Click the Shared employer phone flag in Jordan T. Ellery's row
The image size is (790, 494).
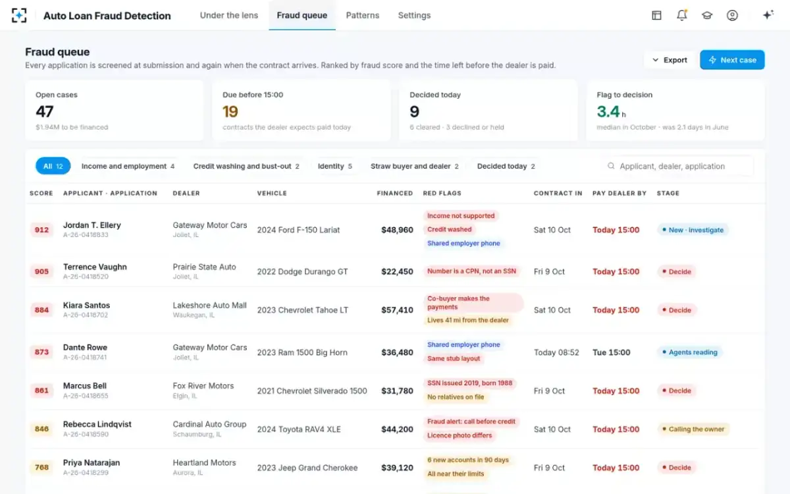[463, 243]
